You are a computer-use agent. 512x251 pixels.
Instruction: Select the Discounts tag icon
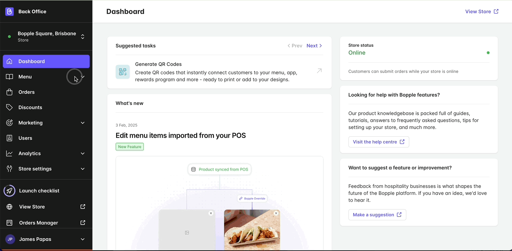point(9,107)
